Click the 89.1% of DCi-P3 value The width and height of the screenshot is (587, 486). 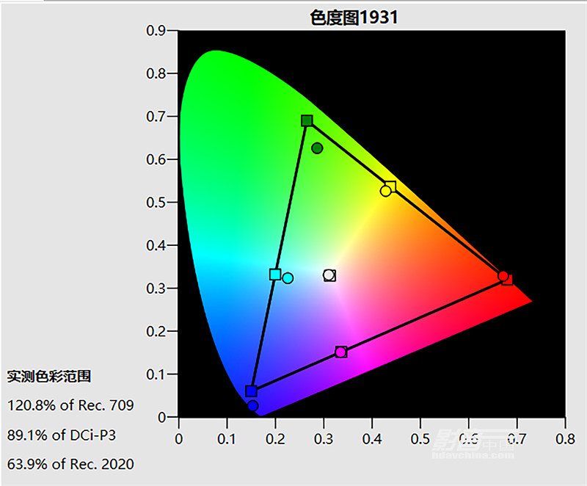(62, 435)
